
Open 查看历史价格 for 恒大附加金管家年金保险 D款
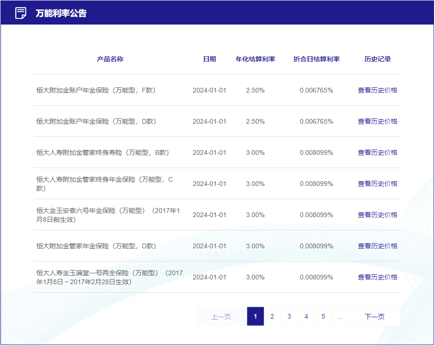(378, 245)
